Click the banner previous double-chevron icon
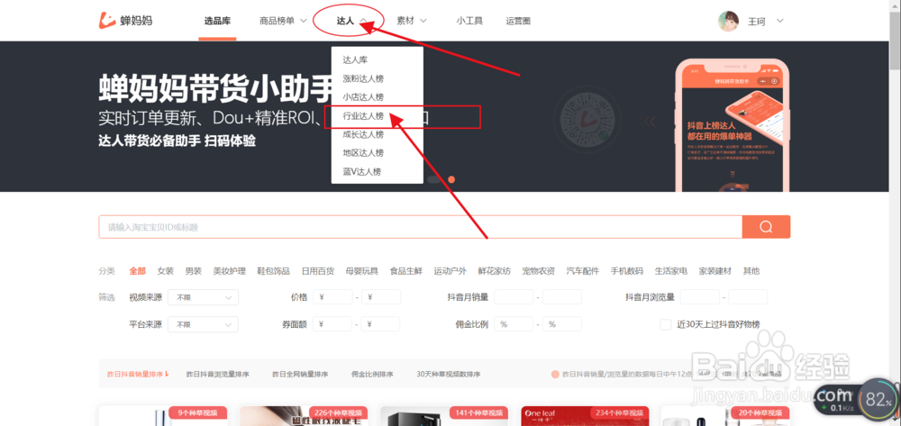 click(650, 122)
